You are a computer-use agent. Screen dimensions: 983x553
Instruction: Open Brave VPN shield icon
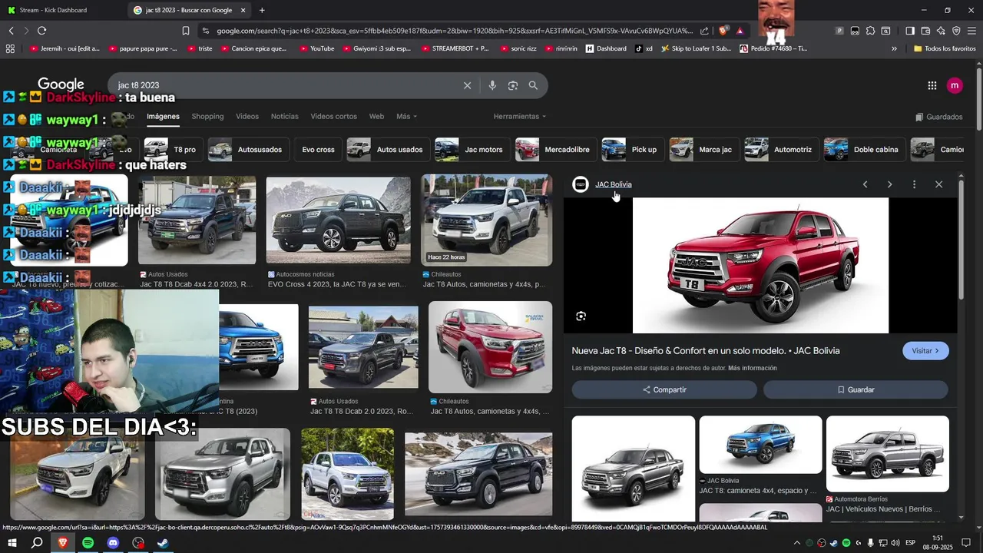(956, 31)
